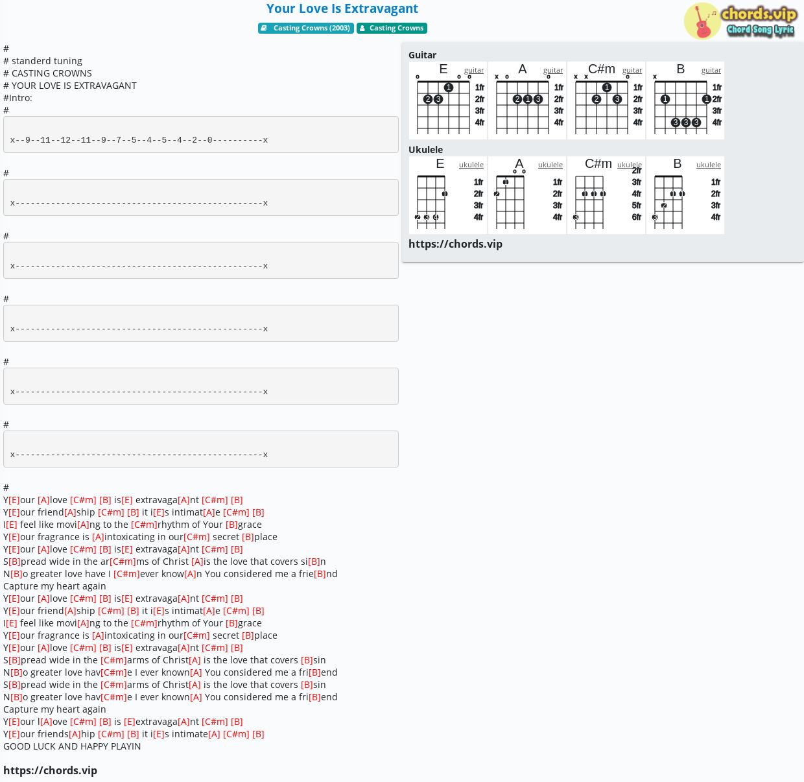804x782 pixels.
Task: Select the ukulele A chord diagram
Action: point(527,195)
